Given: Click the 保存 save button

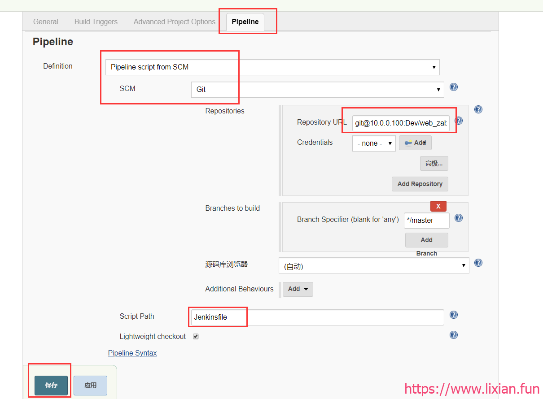Looking at the screenshot, I should pos(51,386).
